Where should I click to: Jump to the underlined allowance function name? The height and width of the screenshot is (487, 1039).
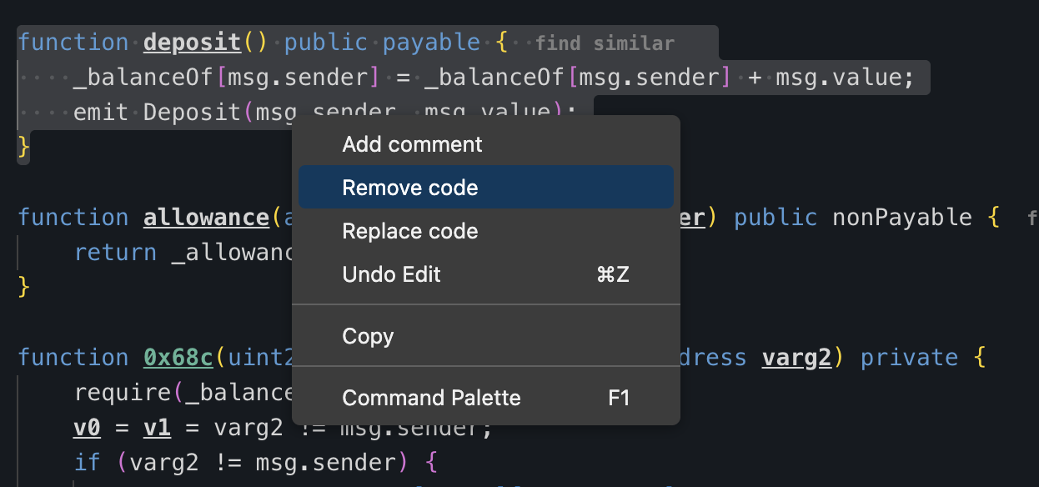tap(207, 218)
